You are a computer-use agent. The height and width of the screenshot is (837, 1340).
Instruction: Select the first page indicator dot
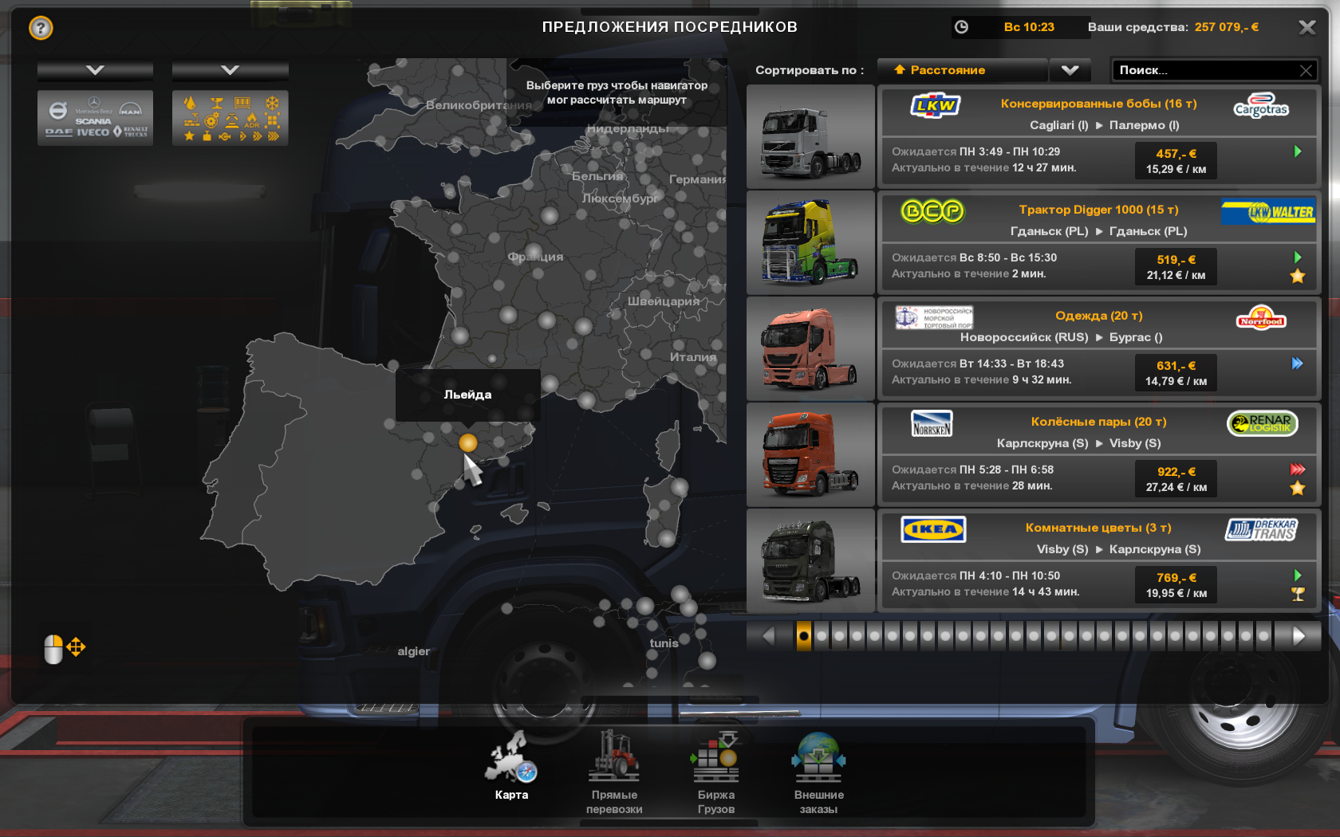[803, 636]
